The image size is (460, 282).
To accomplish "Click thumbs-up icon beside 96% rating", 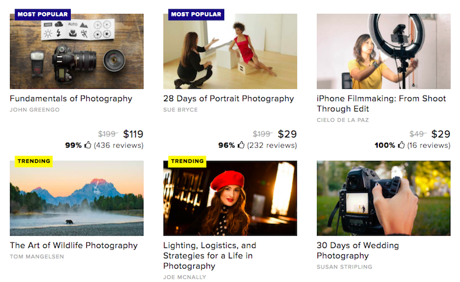I will [241, 145].
